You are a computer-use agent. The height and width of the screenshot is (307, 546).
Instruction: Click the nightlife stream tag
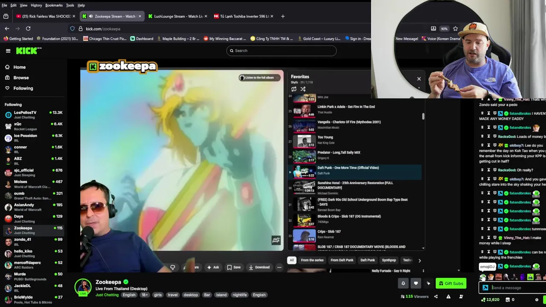(x=240, y=295)
